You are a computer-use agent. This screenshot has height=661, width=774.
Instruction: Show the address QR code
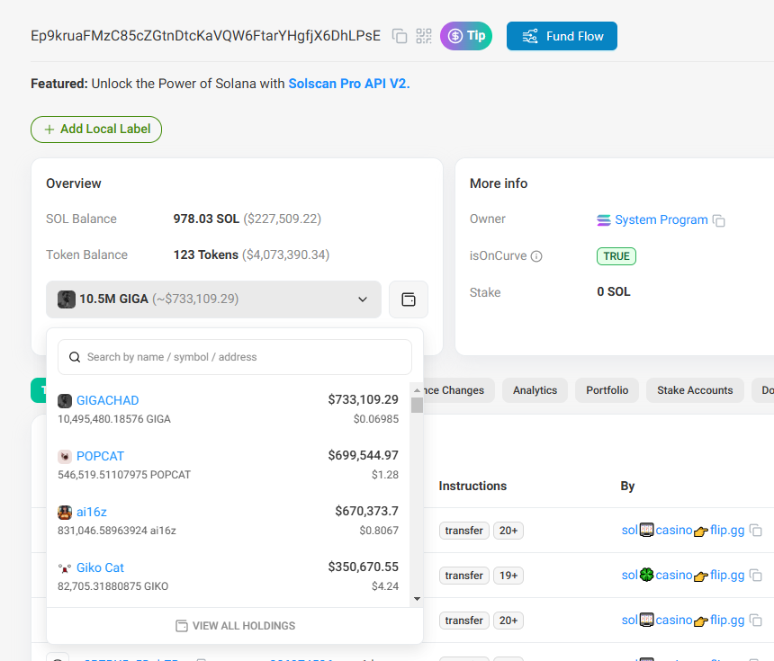(424, 36)
